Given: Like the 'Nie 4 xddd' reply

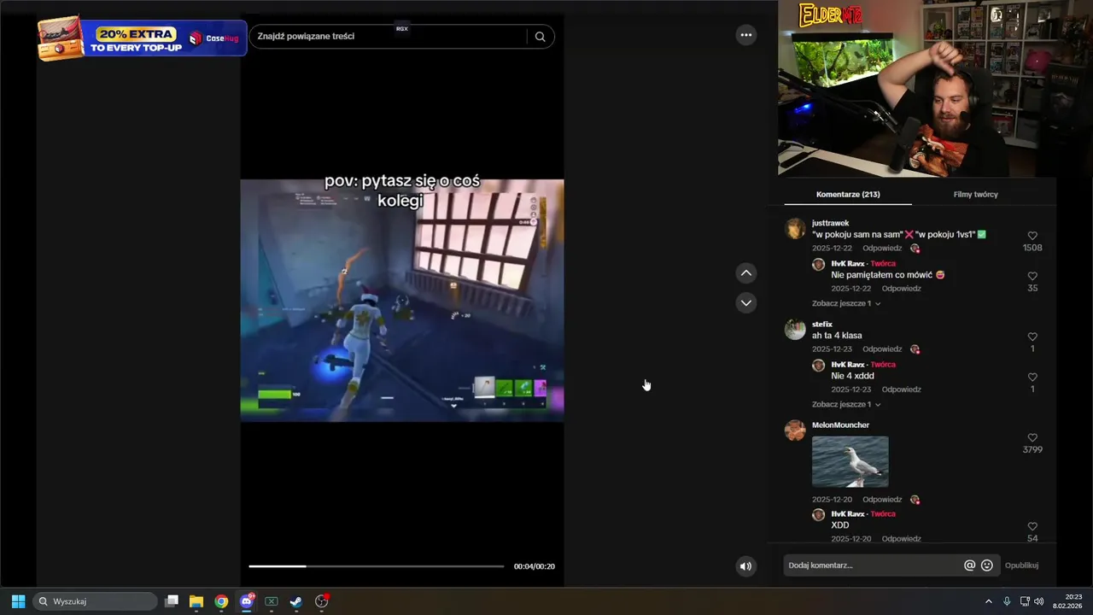Looking at the screenshot, I should click(x=1032, y=377).
